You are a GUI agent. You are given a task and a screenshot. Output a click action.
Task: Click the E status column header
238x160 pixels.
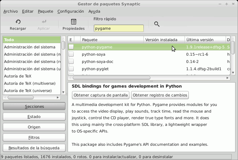coord(71,40)
